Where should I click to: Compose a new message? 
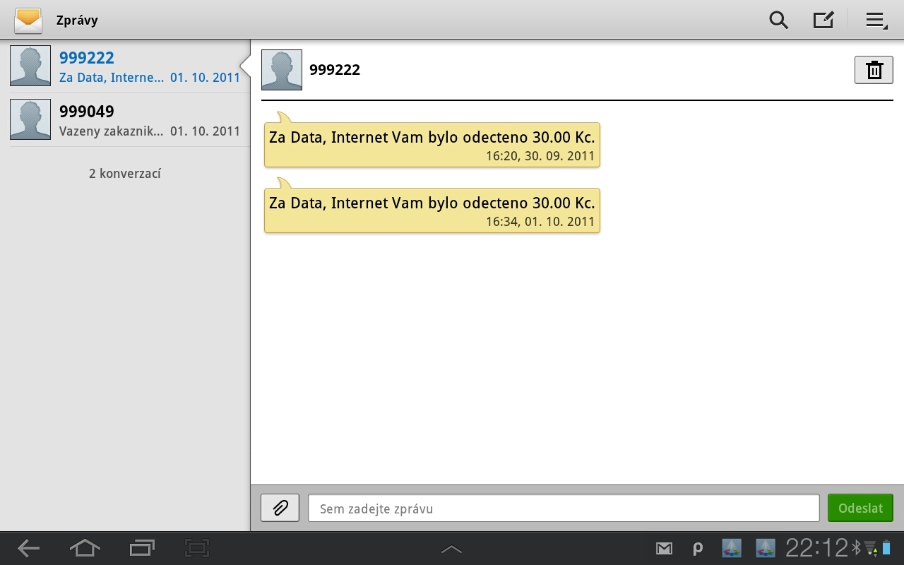point(823,20)
